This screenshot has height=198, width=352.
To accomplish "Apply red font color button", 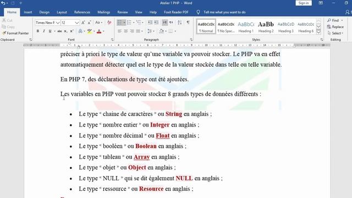I will coord(99,31).
